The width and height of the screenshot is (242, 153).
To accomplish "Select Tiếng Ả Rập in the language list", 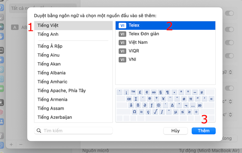I will (73, 46).
